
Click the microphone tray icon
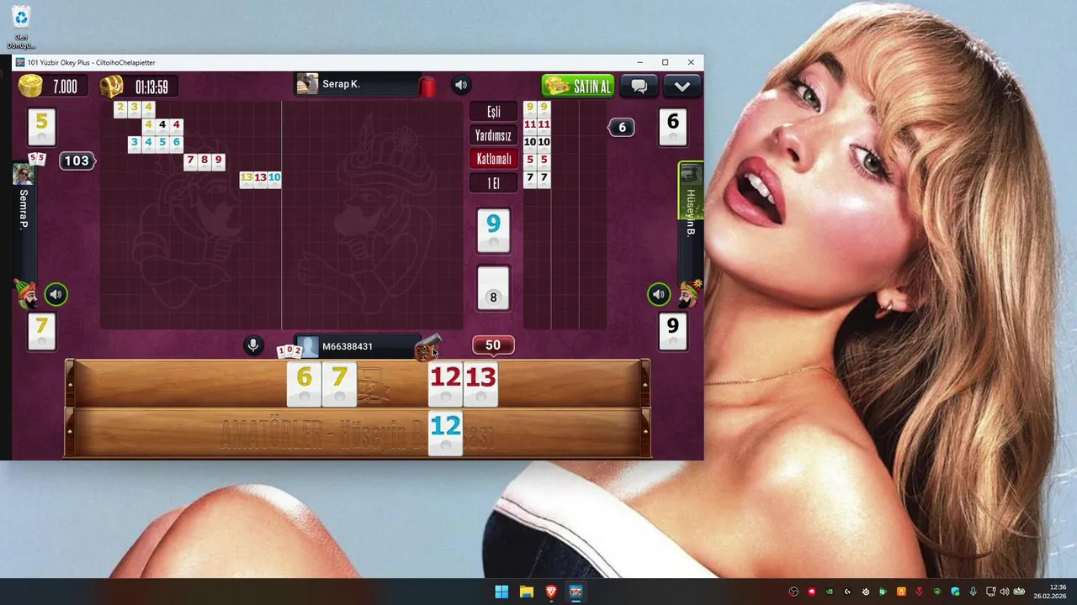pos(973,592)
